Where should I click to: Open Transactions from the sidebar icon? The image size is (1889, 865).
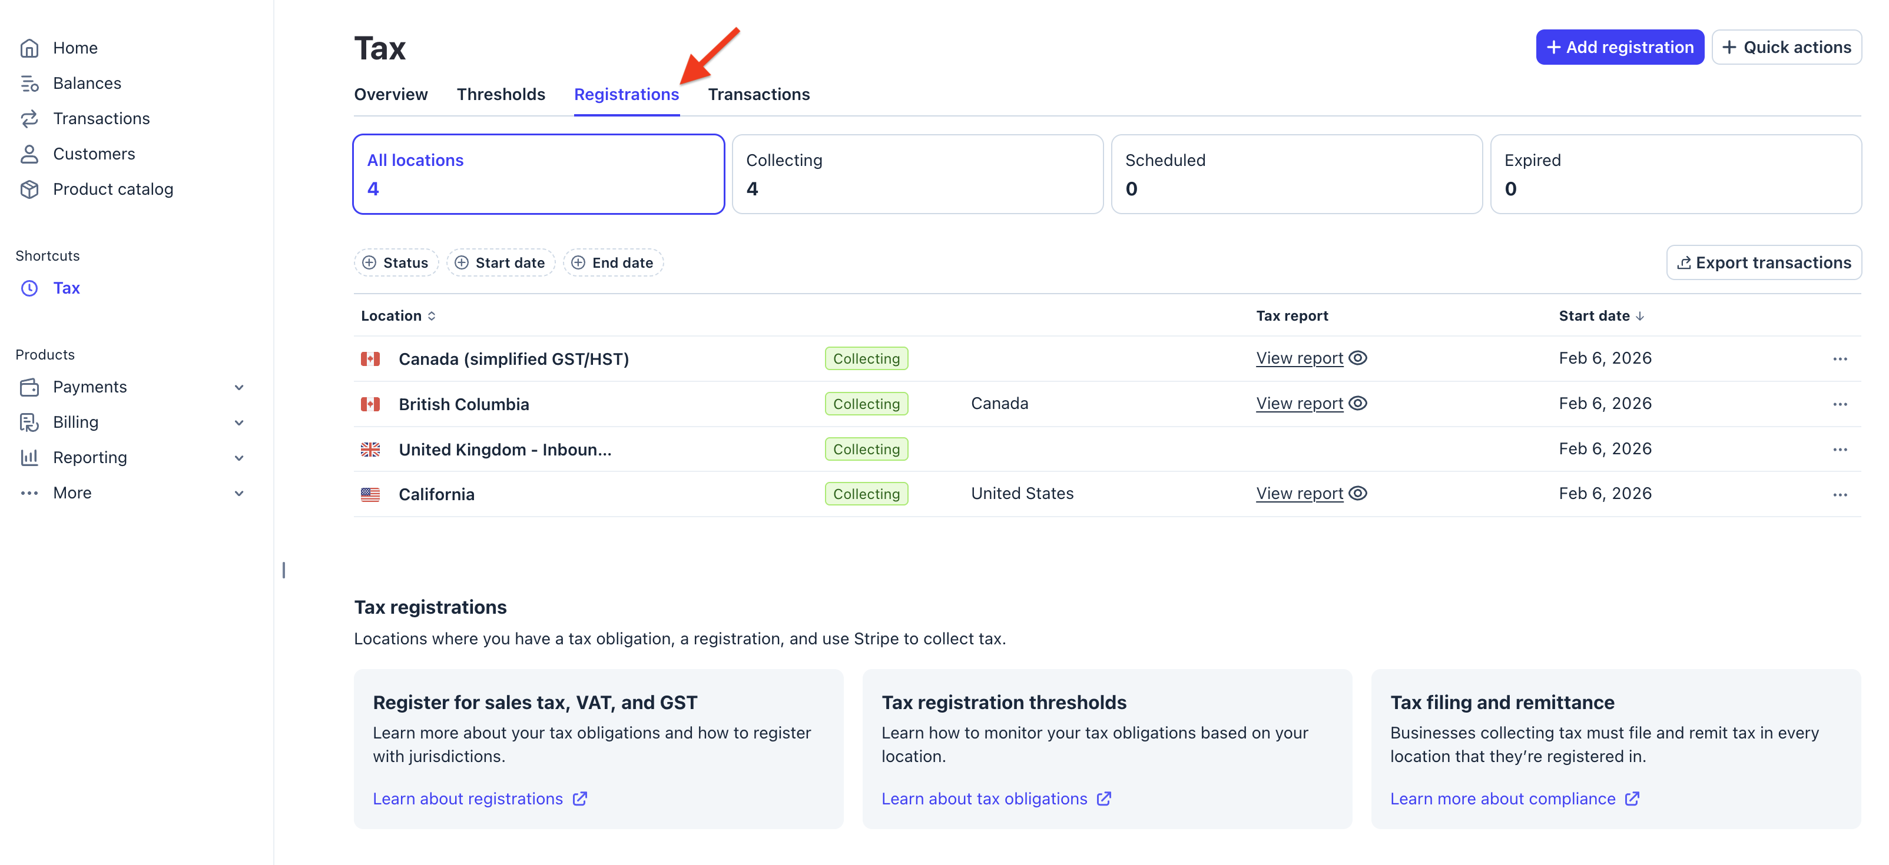pyautogui.click(x=29, y=118)
